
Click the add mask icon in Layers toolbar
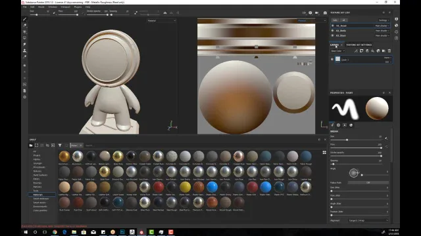pyautogui.click(x=361, y=51)
